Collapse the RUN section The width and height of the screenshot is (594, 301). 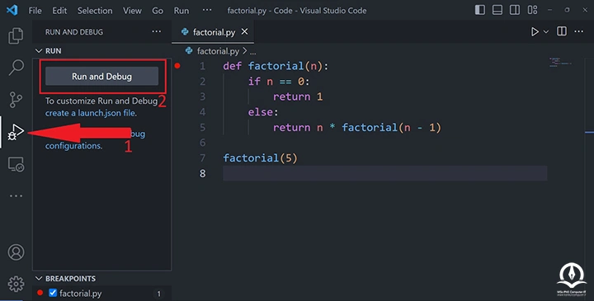39,51
